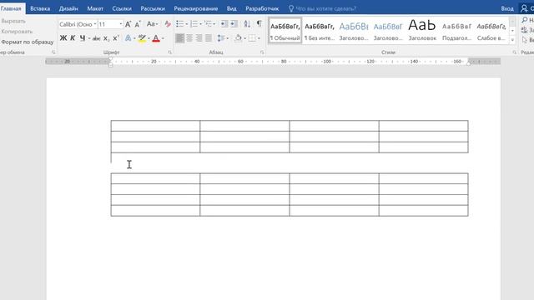Click the Replace icon in editing group
Image resolution: width=534 pixels, height=300 pixels.
(x=525, y=30)
